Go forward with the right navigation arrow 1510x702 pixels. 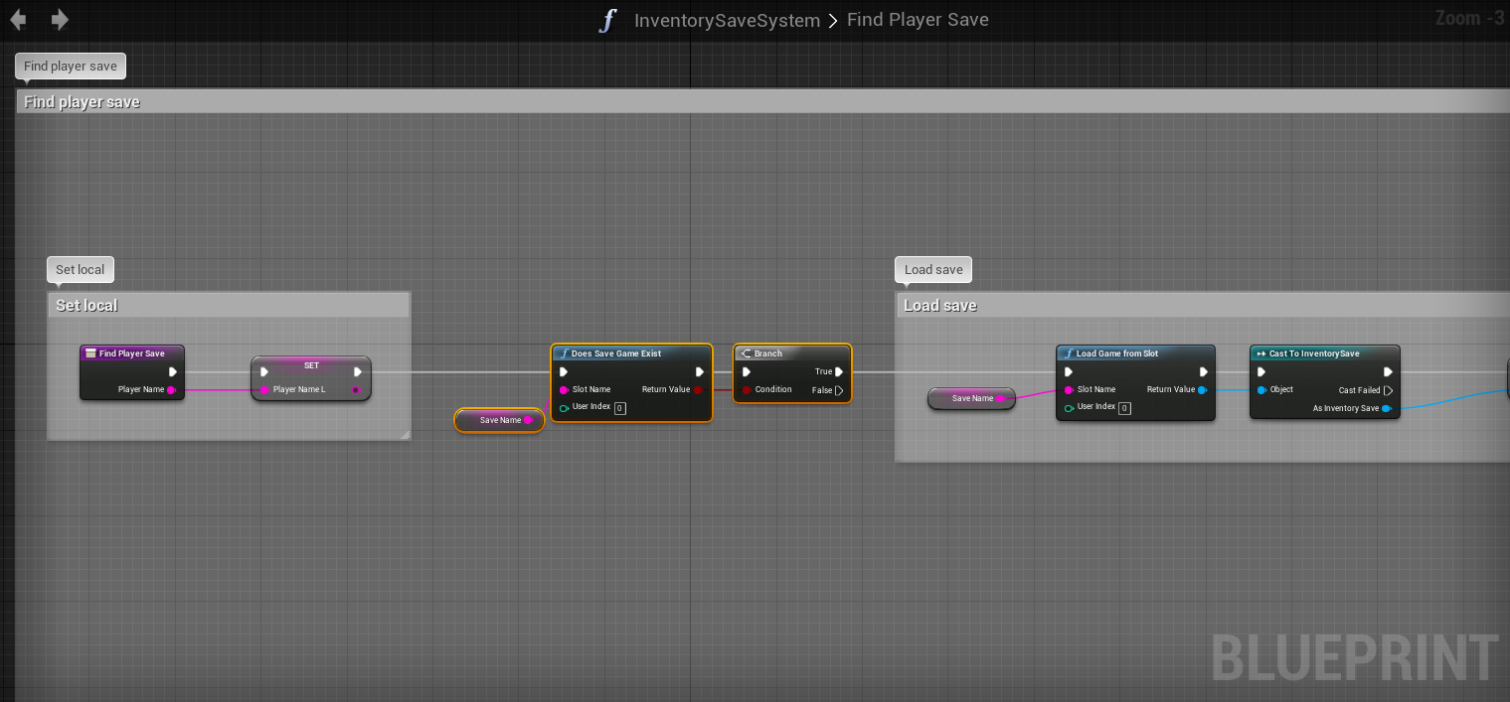(x=60, y=20)
